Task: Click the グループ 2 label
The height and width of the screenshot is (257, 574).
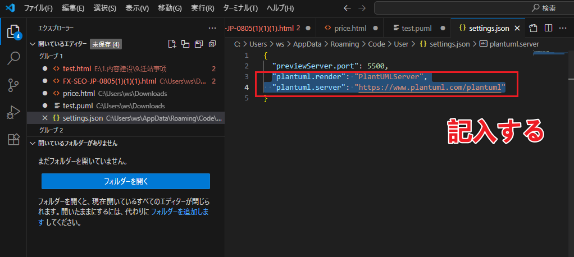Action: [x=51, y=130]
